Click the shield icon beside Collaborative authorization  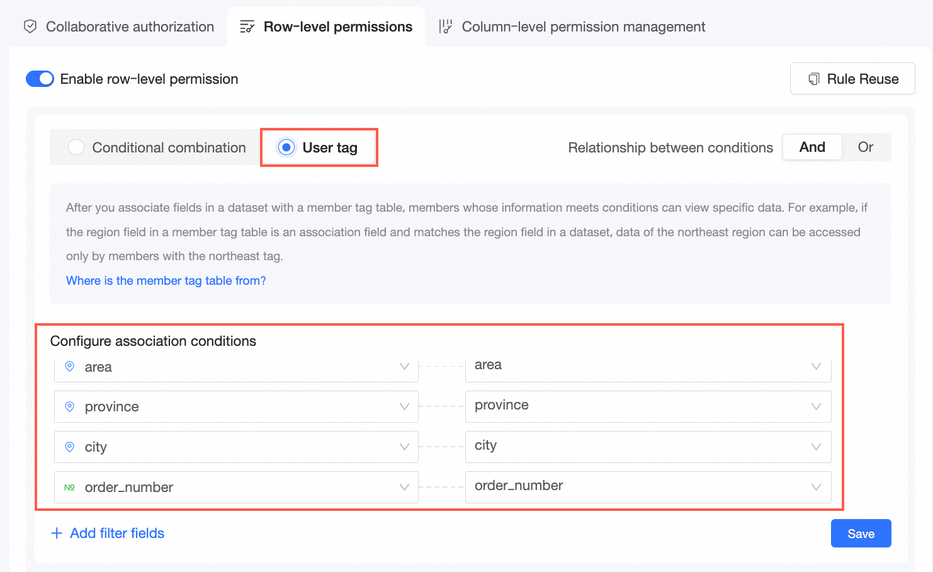click(x=30, y=26)
